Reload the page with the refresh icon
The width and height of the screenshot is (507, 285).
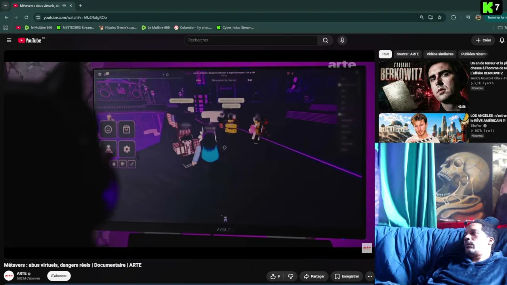(26, 17)
